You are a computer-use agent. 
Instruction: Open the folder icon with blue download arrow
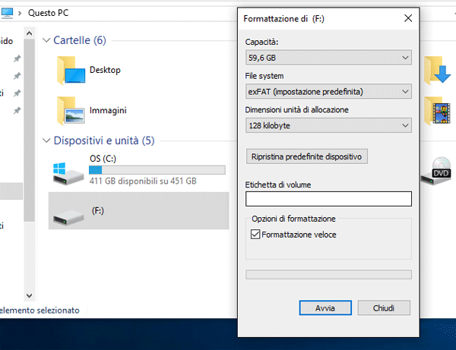pos(439,71)
